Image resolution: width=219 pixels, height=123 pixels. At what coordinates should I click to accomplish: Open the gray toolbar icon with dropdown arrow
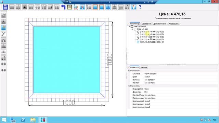coord(121,7)
